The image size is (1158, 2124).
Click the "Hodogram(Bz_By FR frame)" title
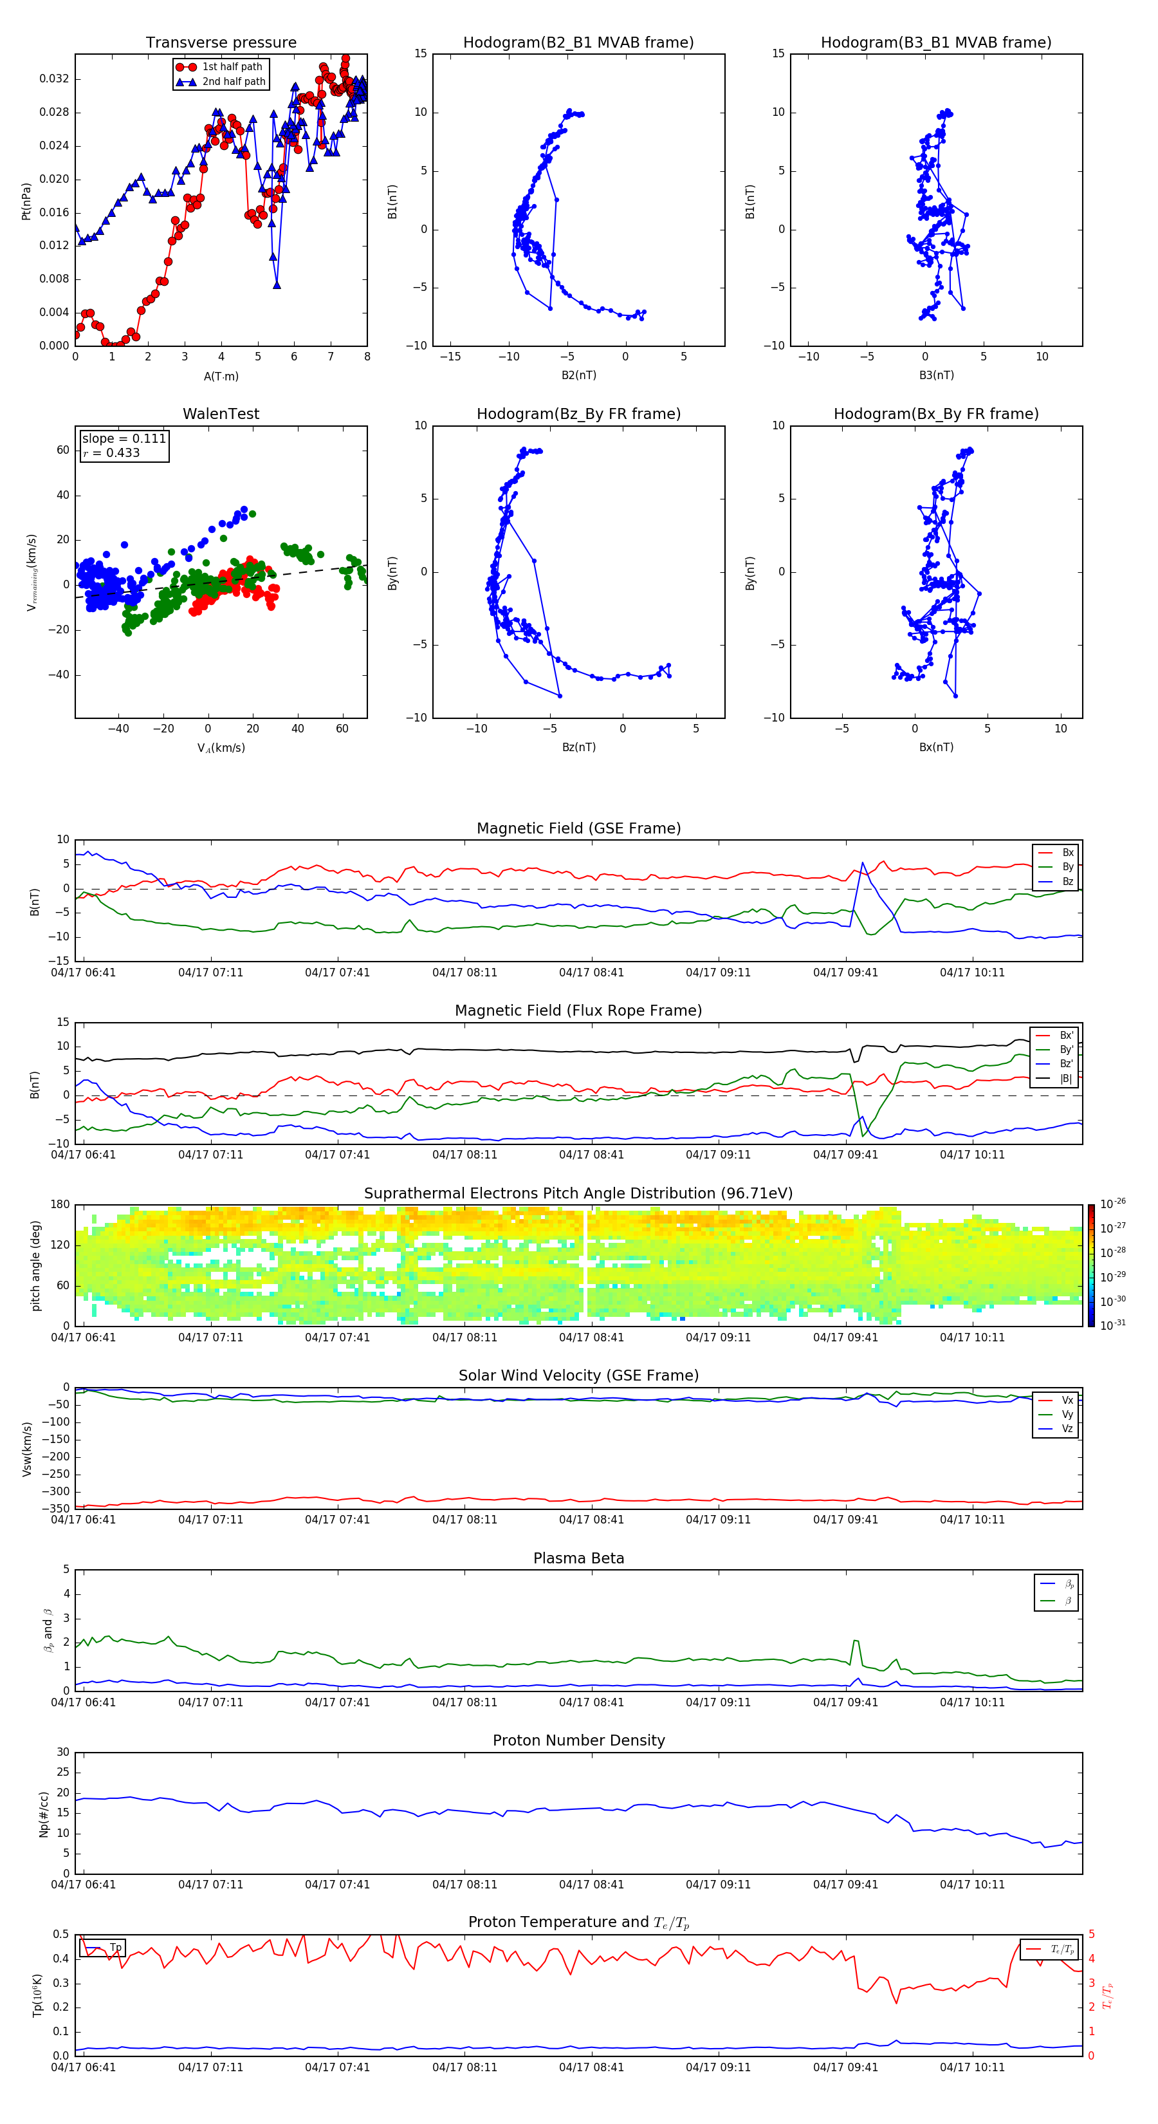(578, 414)
